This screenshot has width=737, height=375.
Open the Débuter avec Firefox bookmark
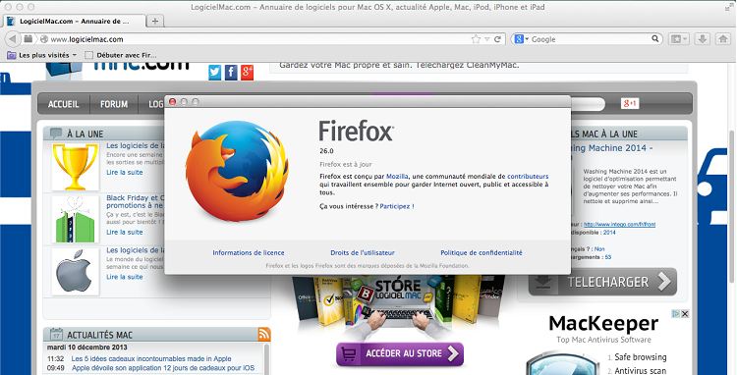(x=120, y=55)
